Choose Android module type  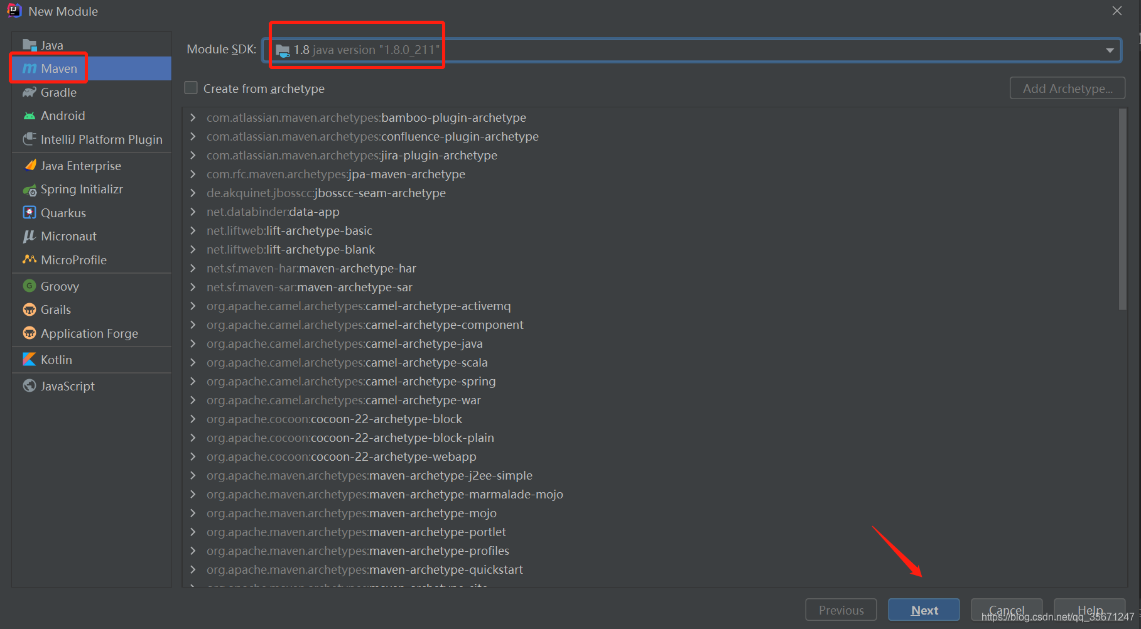92,116
